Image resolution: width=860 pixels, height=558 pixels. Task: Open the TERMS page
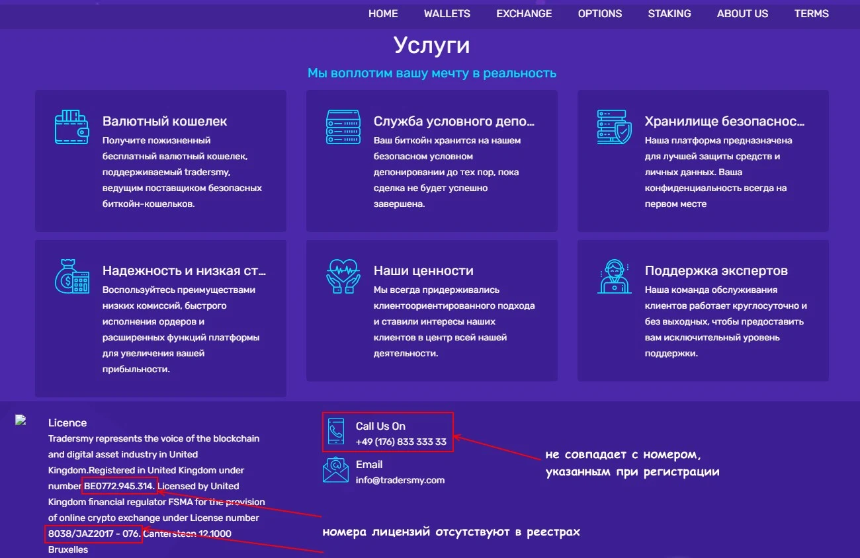(x=812, y=13)
